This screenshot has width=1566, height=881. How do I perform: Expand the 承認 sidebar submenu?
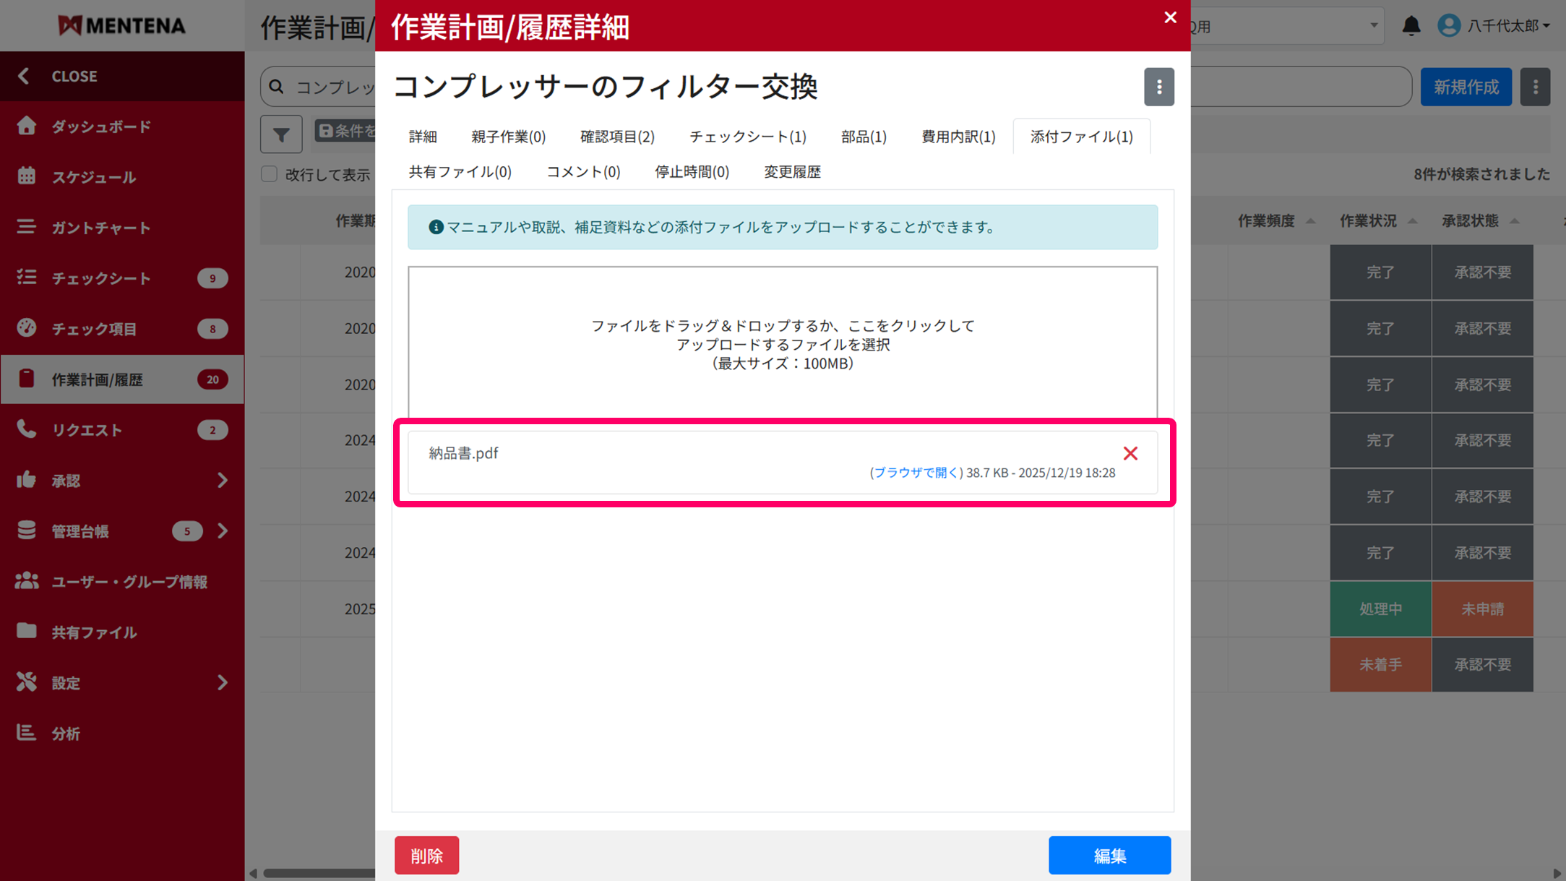click(222, 481)
